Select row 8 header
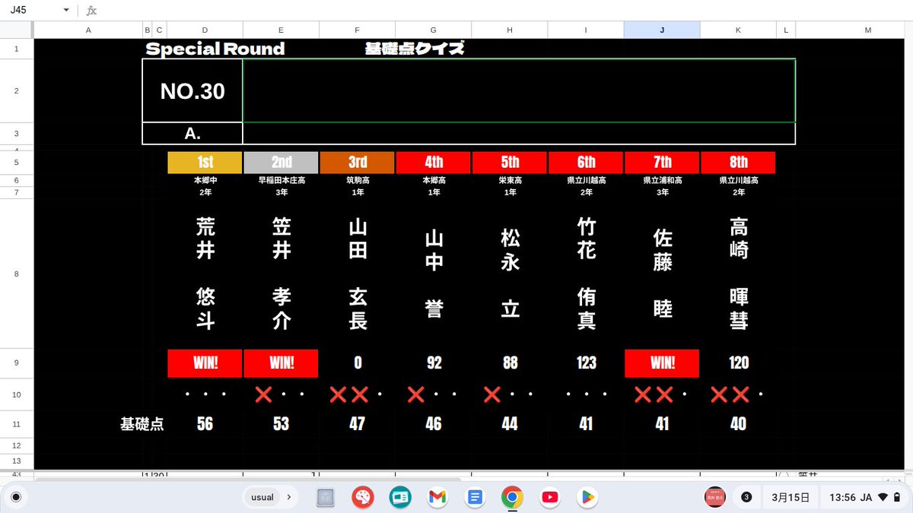Screen dimensions: 913x513 [x=17, y=274]
